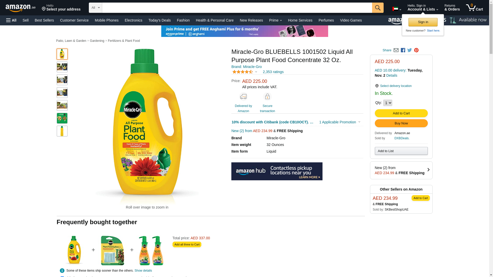
Task: Select the second product thumbnail image
Action: point(62,67)
